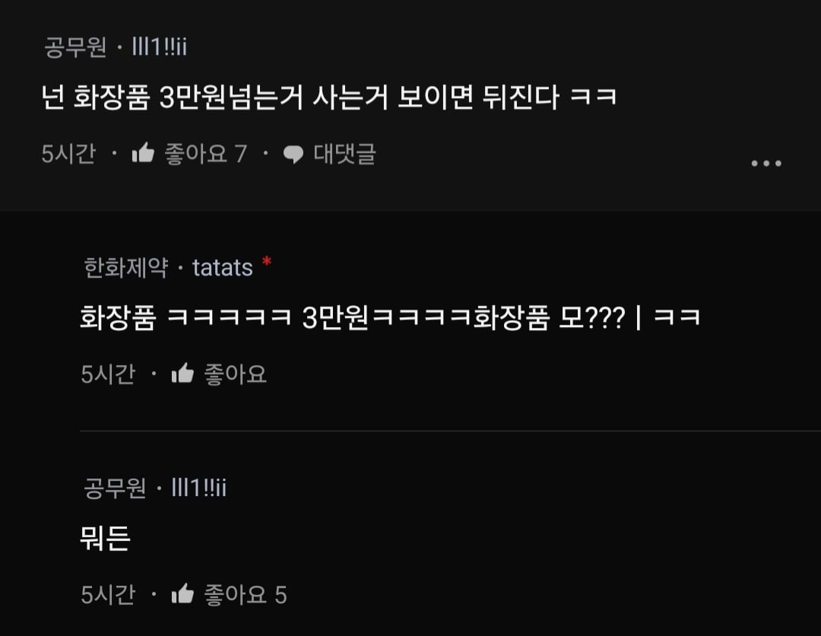This screenshot has height=636, width=821.
Task: Open the 한화제약 company link
Action: (125, 268)
